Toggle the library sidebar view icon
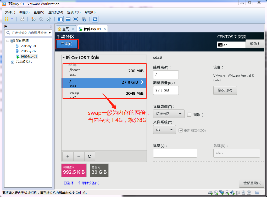The width and height of the screenshot is (267, 197). [60, 19]
